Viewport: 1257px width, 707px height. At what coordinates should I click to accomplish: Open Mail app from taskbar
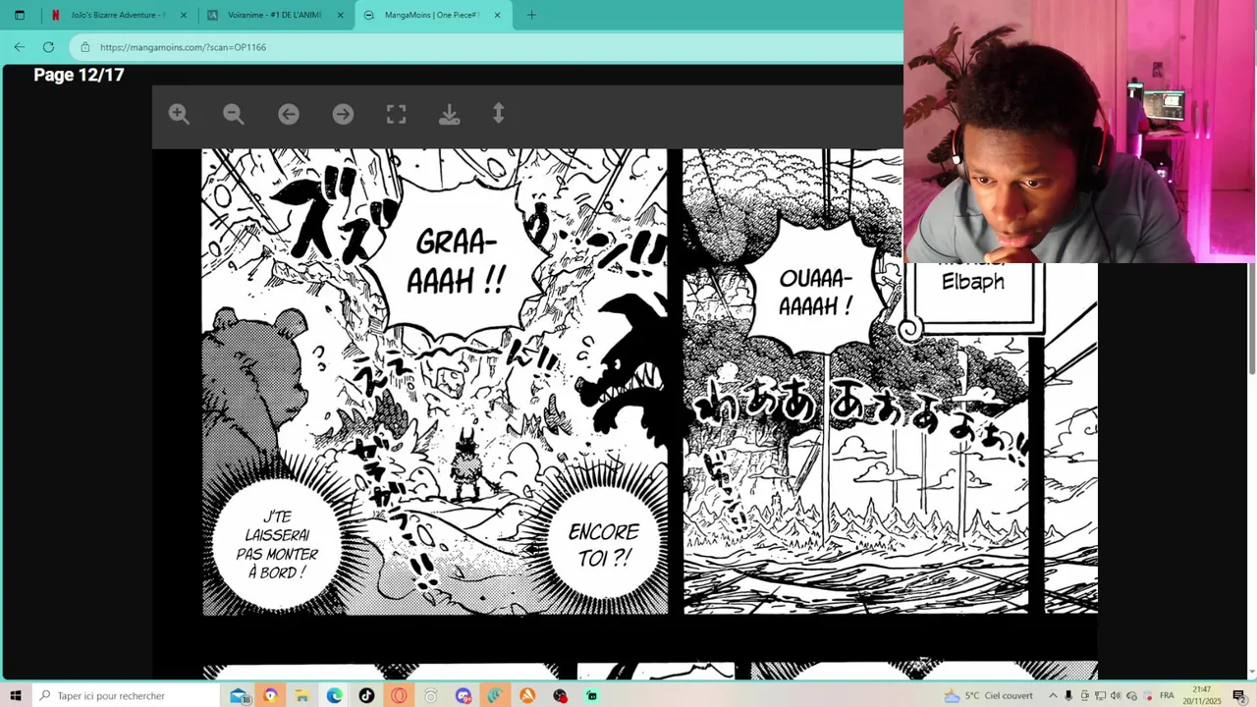click(x=239, y=696)
